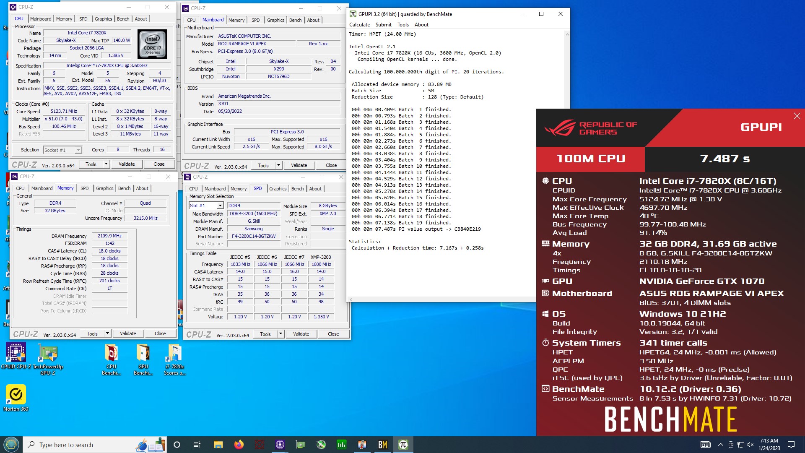805x453 pixels.
Task: Click Tools button in CPU tab window
Action: pyautogui.click(x=91, y=164)
